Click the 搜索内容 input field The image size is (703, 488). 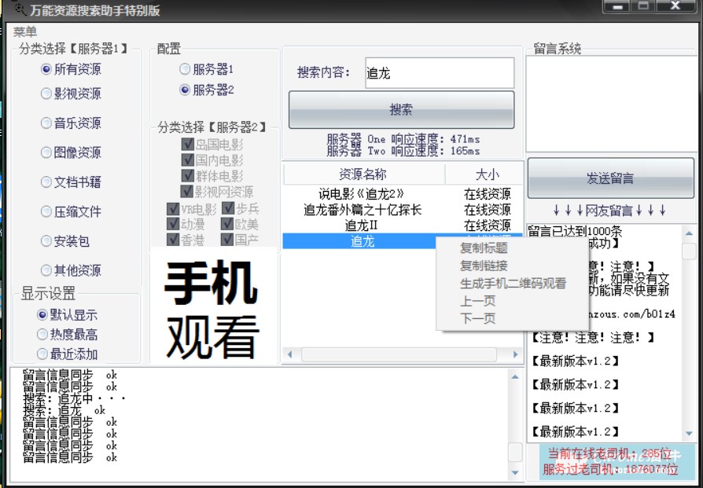point(440,72)
